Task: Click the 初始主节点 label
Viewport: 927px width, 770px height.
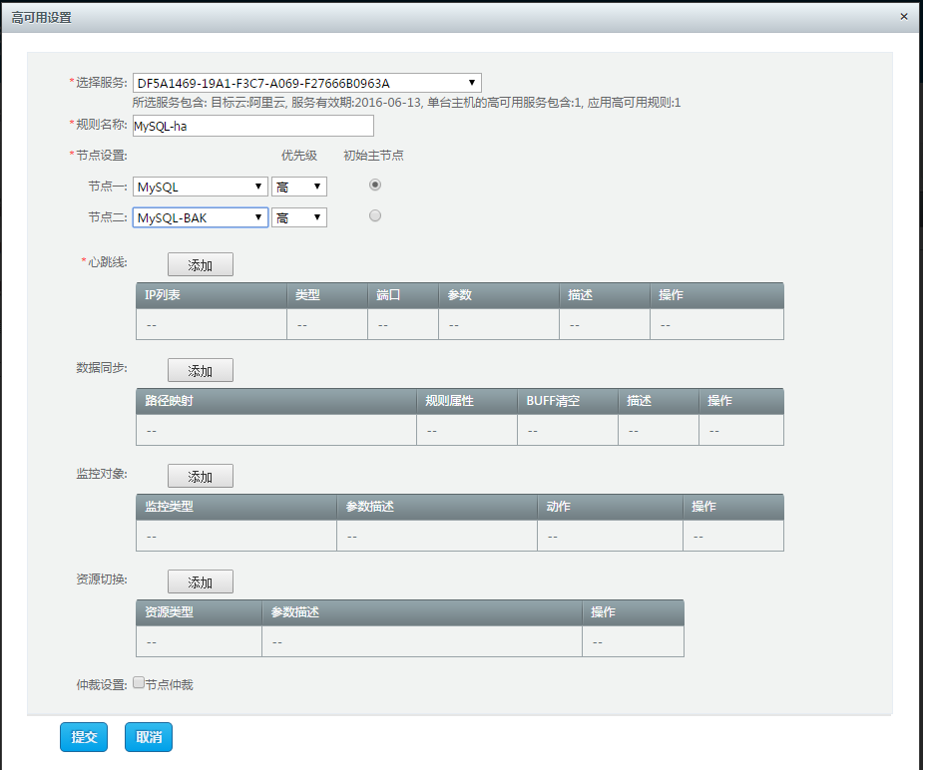Action: [x=373, y=156]
